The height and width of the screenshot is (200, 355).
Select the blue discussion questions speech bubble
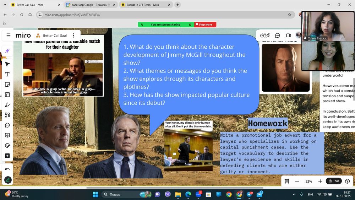click(x=189, y=75)
